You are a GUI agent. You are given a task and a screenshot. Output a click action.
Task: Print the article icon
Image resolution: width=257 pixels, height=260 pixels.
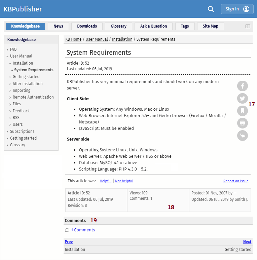pyautogui.click(x=243, y=123)
